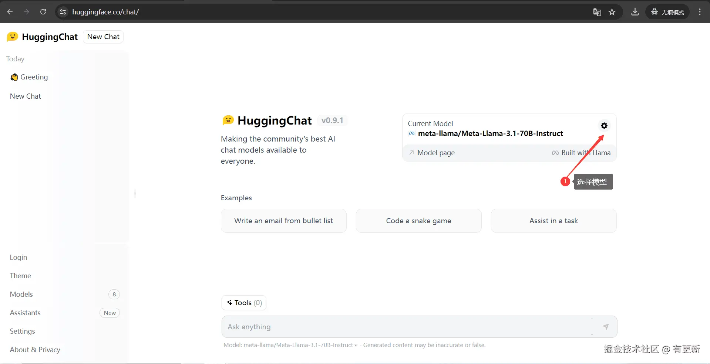Screen dimensions: 710x364
Task: Open About & Privacy in the sidebar
Action: (x=35, y=350)
